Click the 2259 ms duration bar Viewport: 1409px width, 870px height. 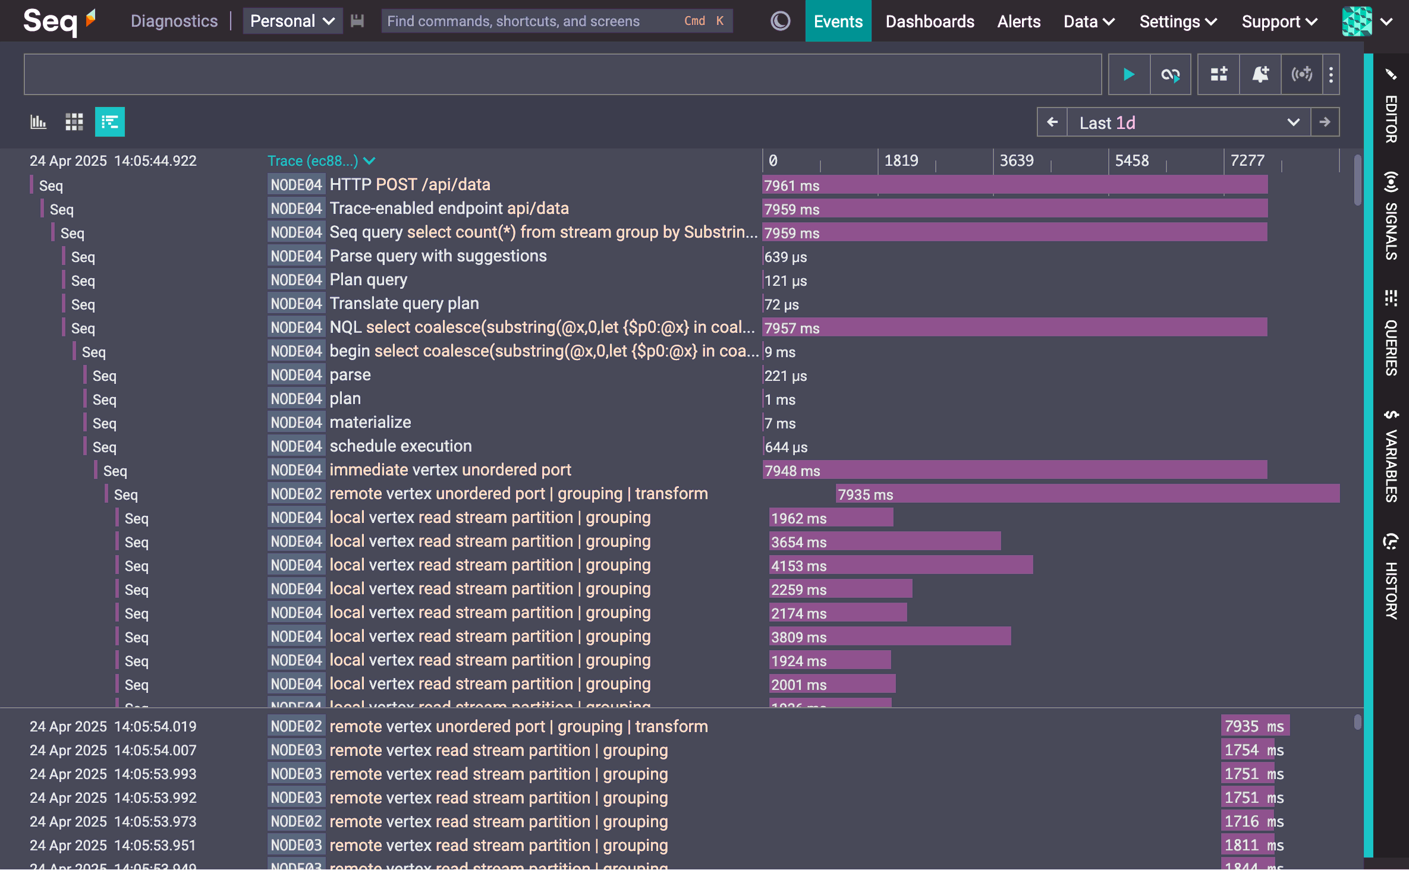[x=841, y=589]
